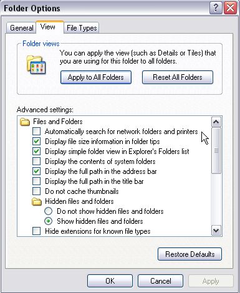The image size is (240, 293).
Task: Select Do not show hidden files radio
Action: 49,211
